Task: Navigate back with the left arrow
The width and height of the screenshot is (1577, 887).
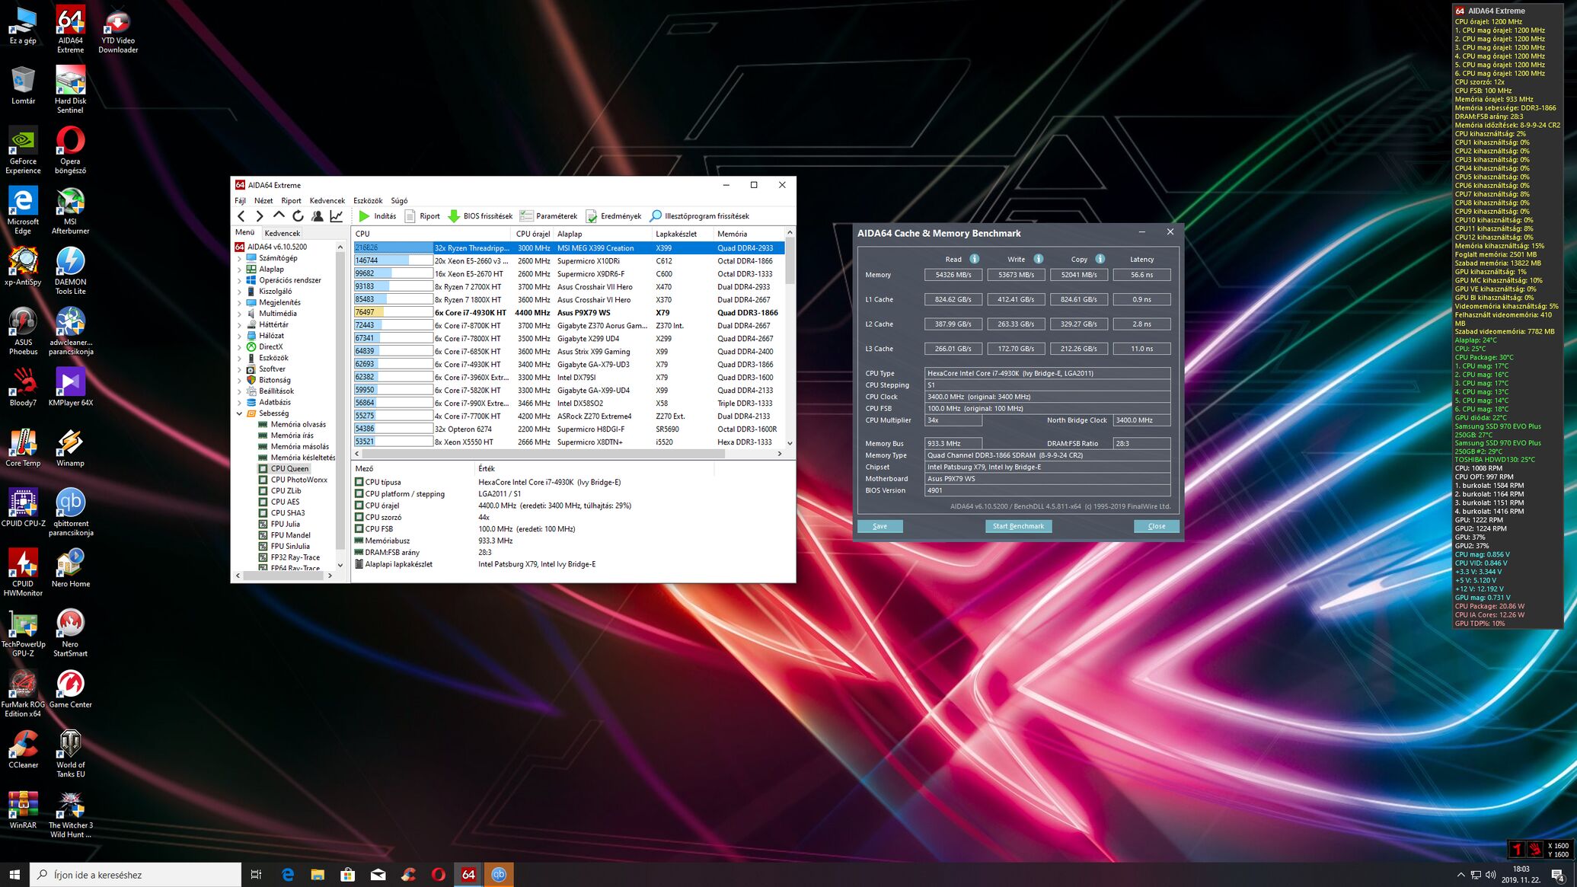Action: 241,216
